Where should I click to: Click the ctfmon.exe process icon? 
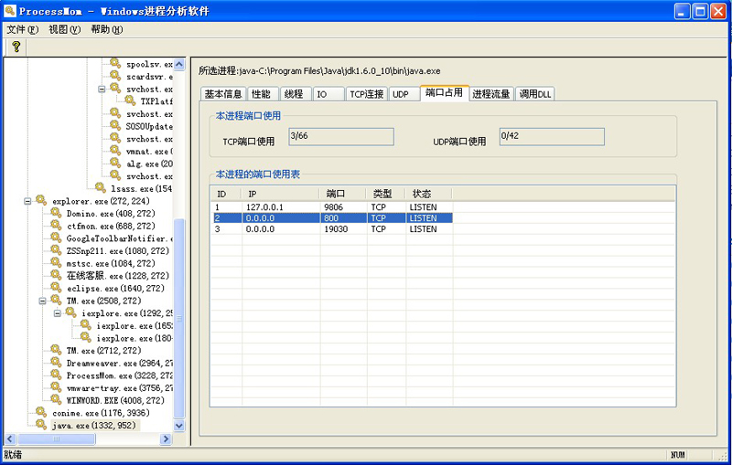pyautogui.click(x=56, y=226)
